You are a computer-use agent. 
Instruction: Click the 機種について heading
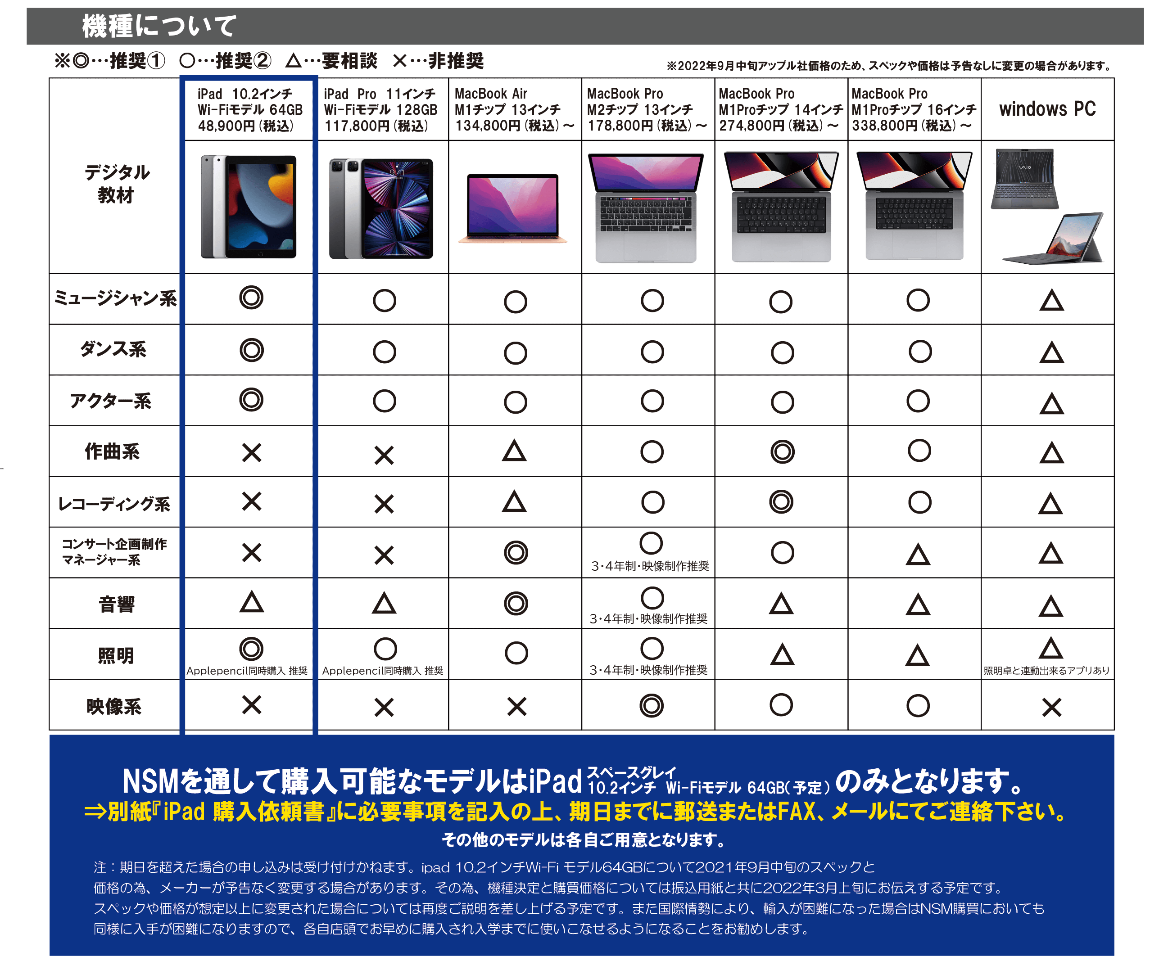159,26
